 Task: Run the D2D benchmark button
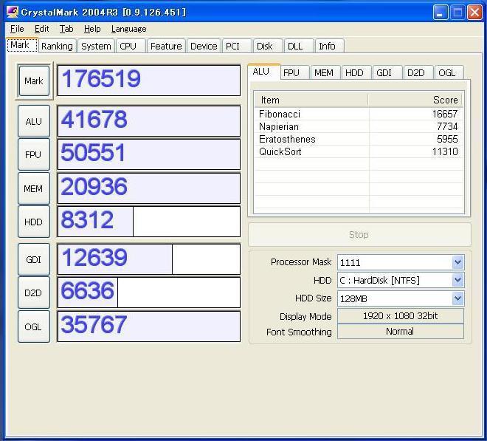coord(34,293)
